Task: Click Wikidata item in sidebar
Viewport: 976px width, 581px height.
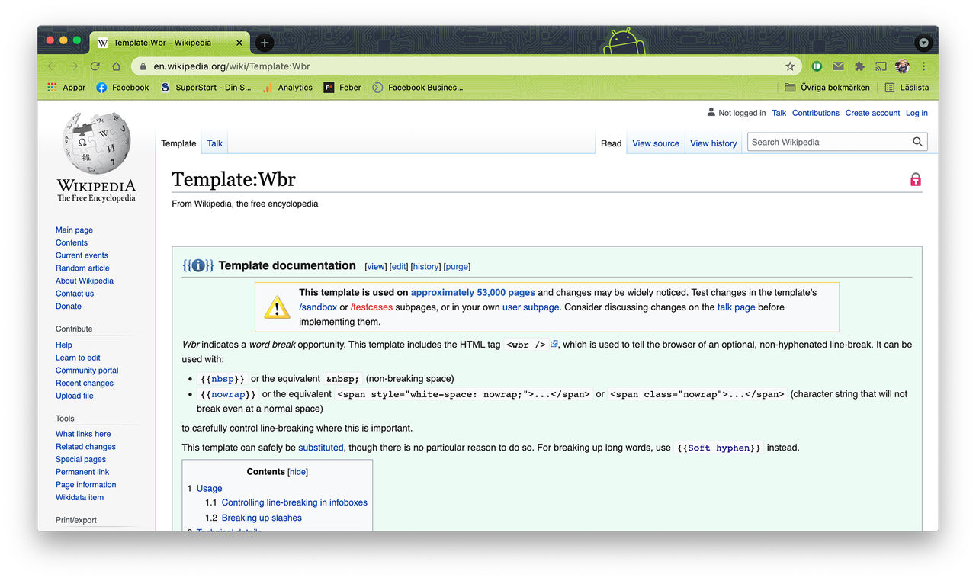Action: pos(79,498)
